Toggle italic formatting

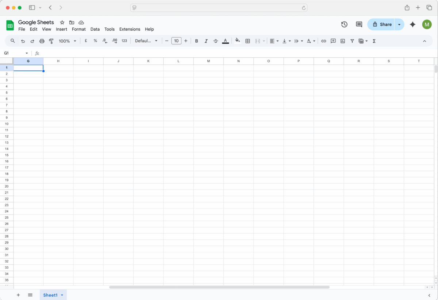tap(206, 41)
